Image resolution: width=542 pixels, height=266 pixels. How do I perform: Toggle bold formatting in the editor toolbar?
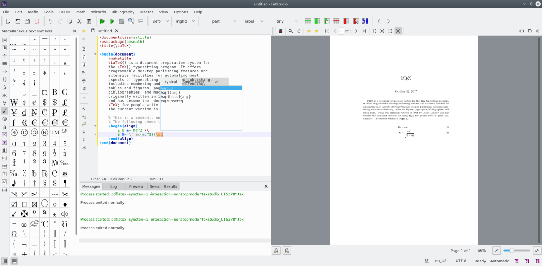pos(84,49)
